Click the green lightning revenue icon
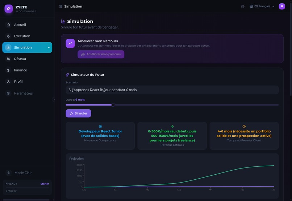 coord(172,126)
